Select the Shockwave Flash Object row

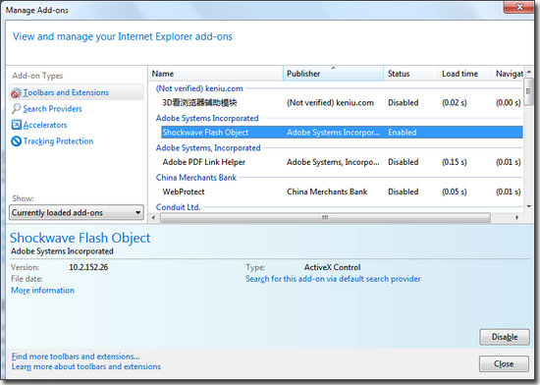pyautogui.click(x=342, y=133)
